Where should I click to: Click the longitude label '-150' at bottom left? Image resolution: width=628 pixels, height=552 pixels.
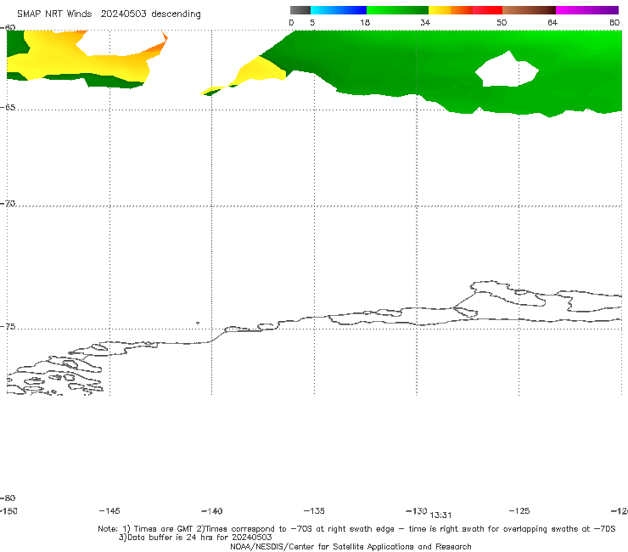click(x=8, y=511)
